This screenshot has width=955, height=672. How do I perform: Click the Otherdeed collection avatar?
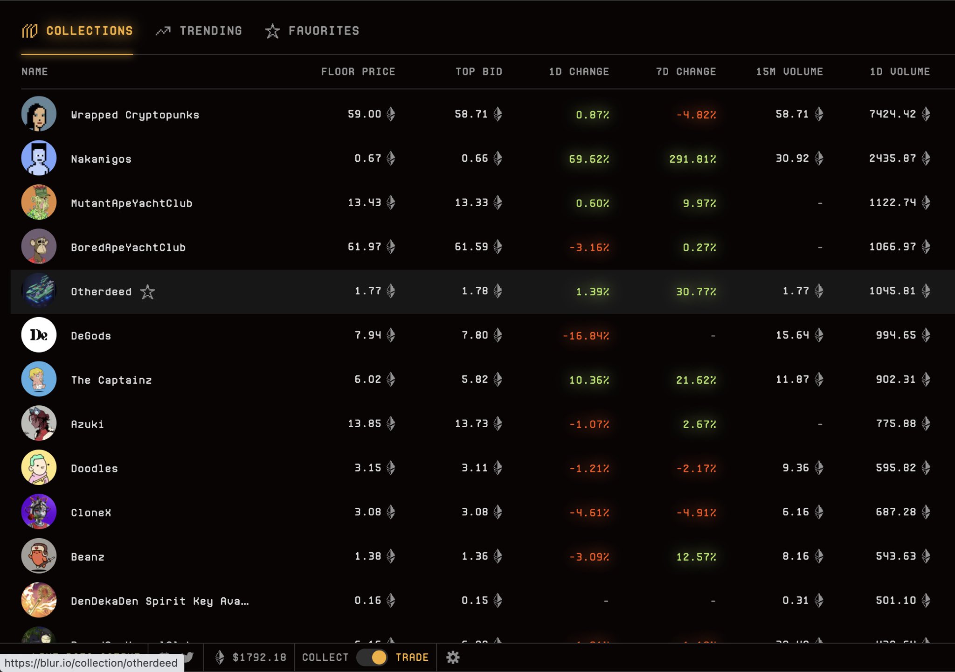[x=39, y=291]
